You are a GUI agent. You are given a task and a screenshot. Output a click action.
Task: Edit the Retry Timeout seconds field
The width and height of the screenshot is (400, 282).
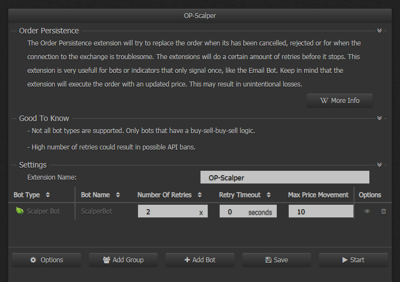[x=248, y=211]
